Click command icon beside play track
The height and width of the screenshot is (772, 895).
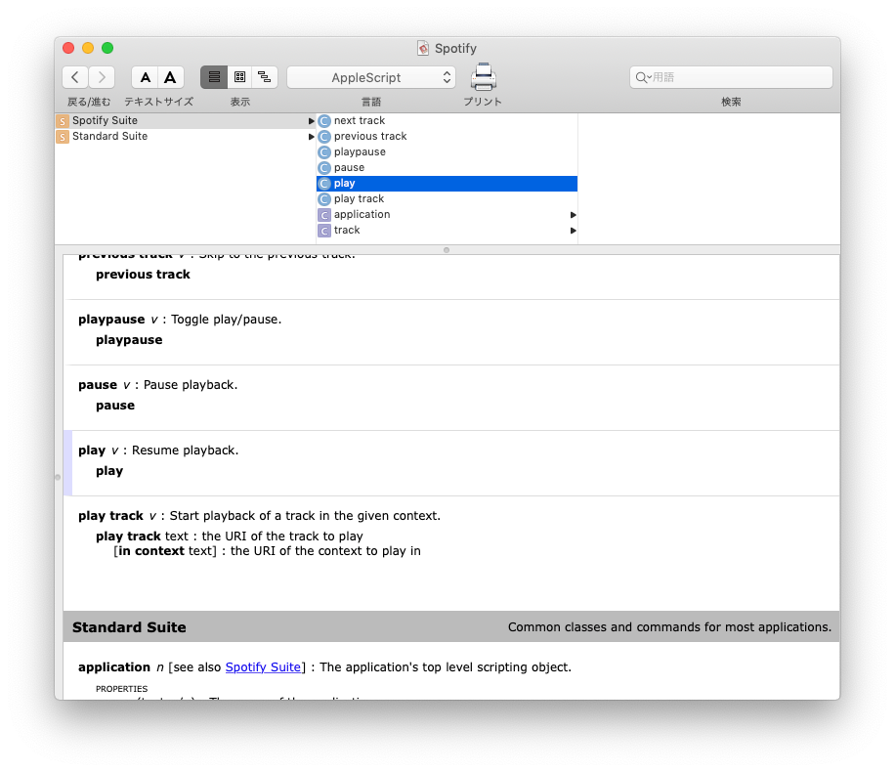[324, 199]
